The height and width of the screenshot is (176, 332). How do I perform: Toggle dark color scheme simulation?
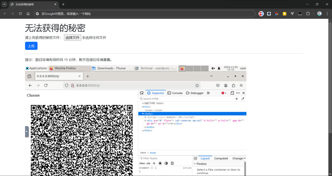pyautogui.click(x=166, y=163)
